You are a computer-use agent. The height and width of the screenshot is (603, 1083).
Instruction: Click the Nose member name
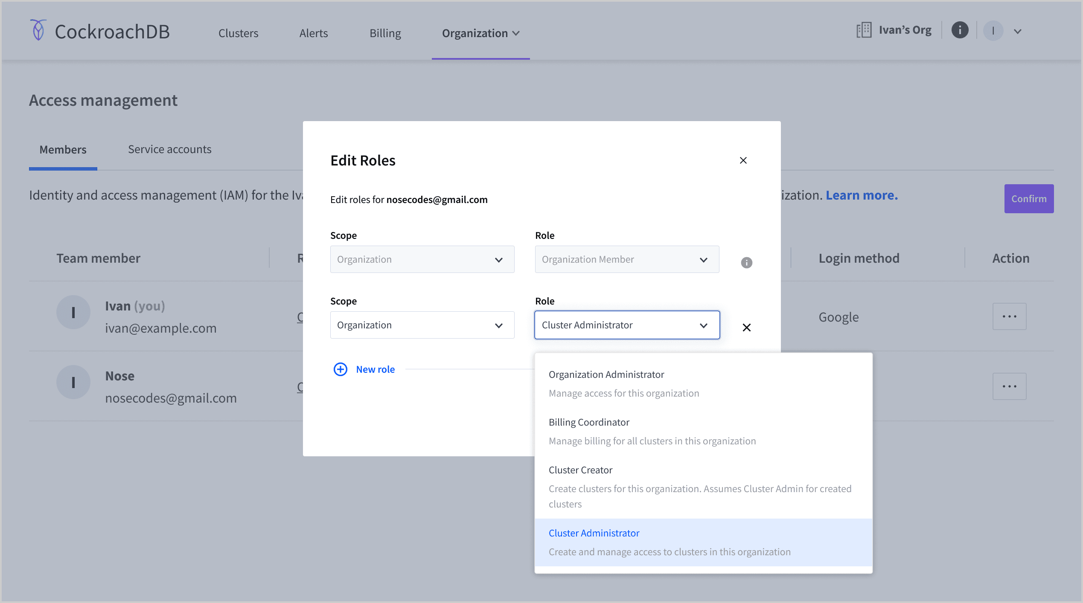(x=120, y=376)
